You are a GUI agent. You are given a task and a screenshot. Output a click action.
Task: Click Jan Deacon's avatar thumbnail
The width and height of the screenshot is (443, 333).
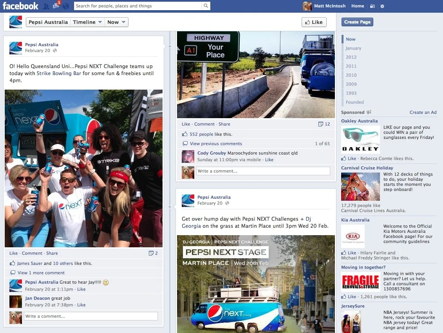(x=16, y=302)
